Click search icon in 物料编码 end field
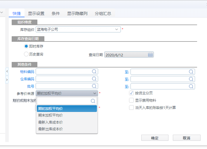207x149 pixels. 191,72
